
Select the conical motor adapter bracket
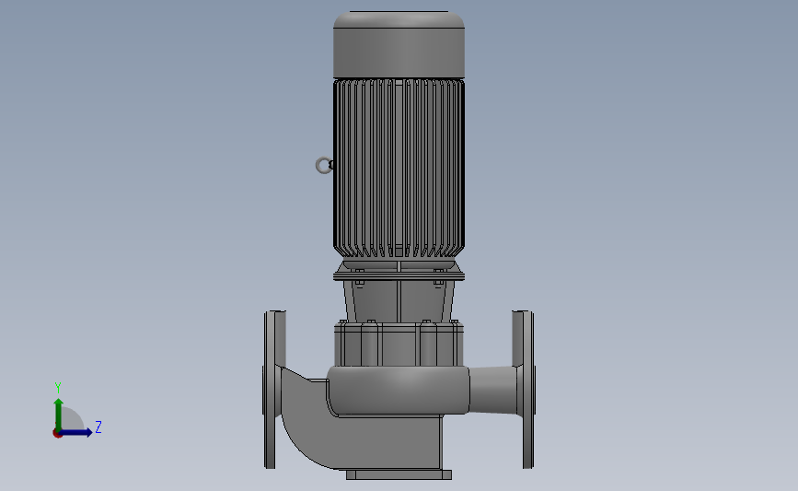pos(399,300)
